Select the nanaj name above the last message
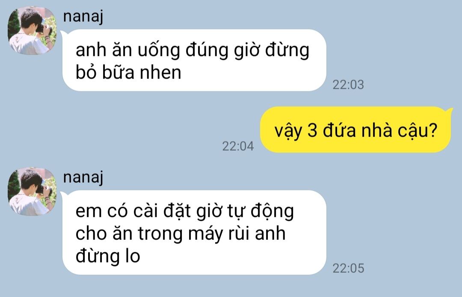The width and height of the screenshot is (462, 297). coord(83,178)
